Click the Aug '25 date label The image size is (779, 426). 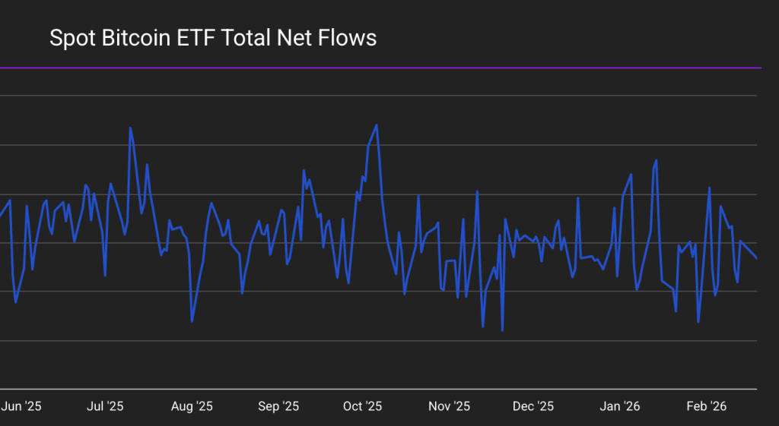click(192, 406)
